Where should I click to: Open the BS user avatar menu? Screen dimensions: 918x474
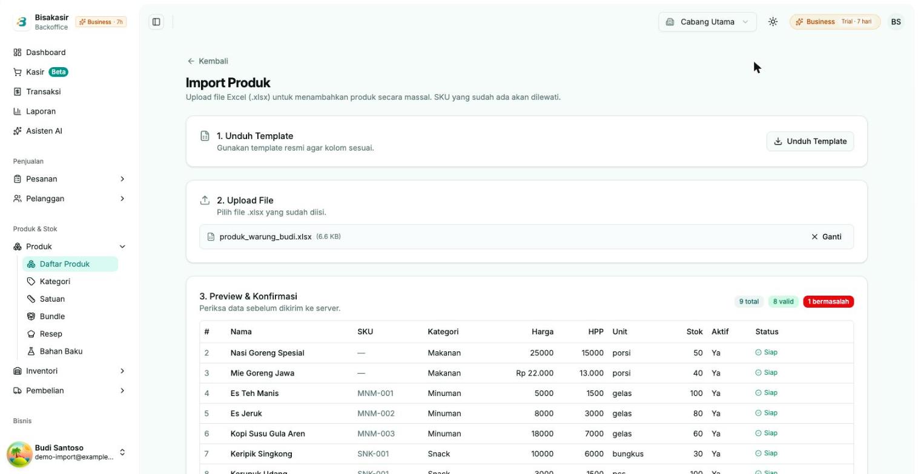coord(896,22)
